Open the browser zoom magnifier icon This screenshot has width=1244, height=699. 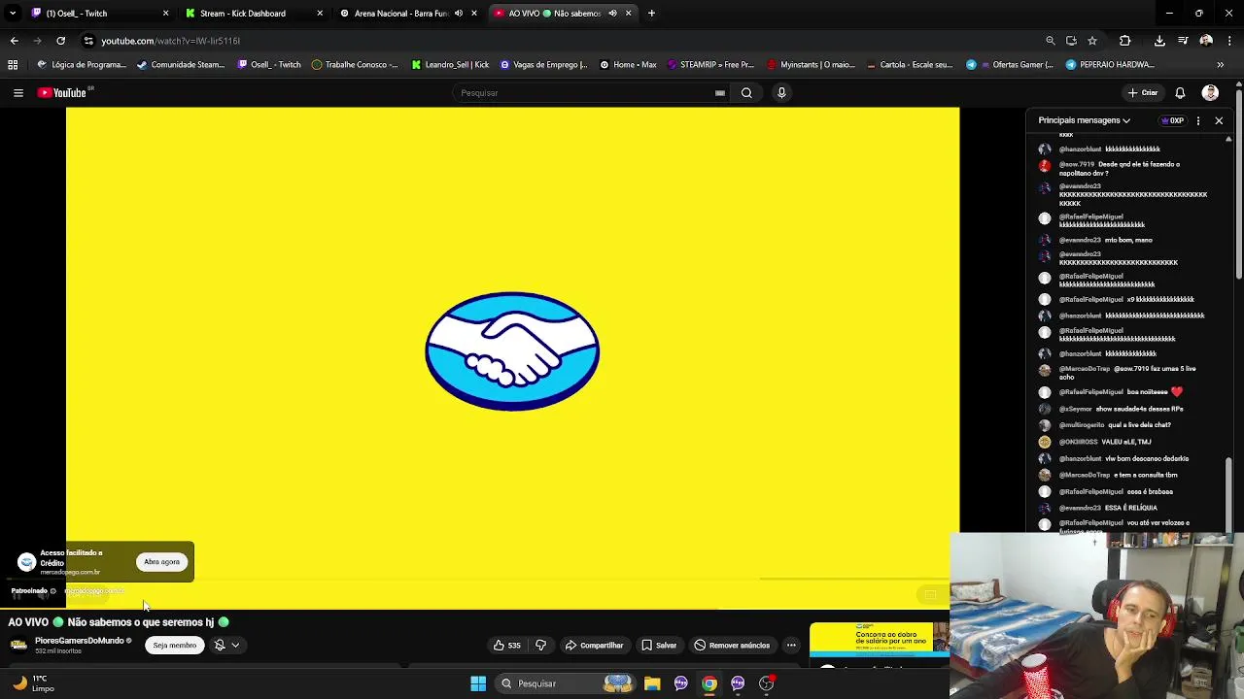[1050, 41]
